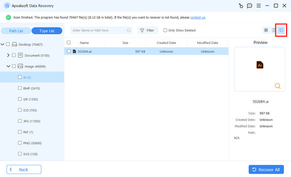Click 502684.ai filename under preview
The width and height of the screenshot is (291, 177).
(260, 102)
